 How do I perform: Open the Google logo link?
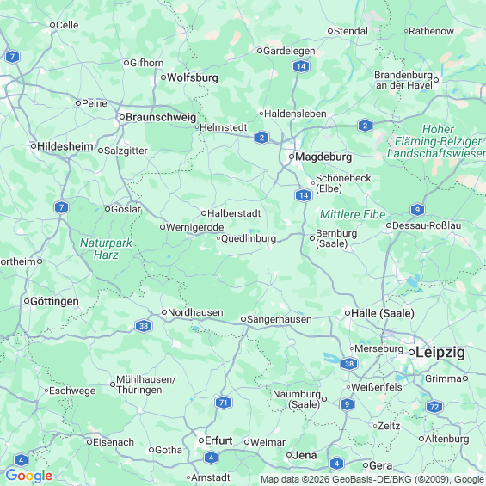coord(29,476)
